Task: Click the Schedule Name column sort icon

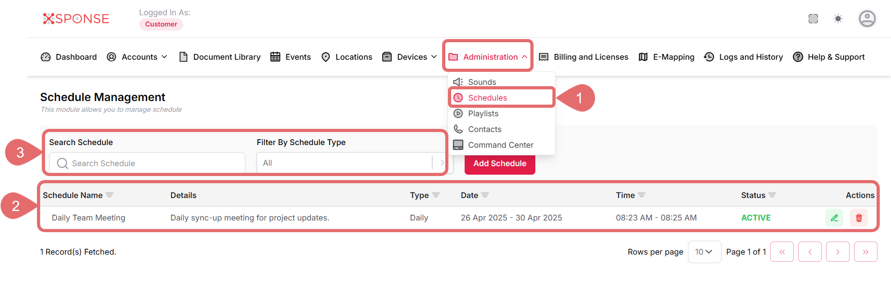Action: tap(109, 195)
